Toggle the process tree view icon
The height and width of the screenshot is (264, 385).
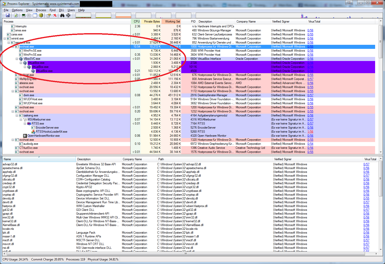click(x=29, y=15)
